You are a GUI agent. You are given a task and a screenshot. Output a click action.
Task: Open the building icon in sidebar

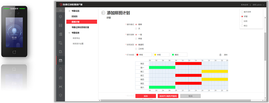coord(60,34)
